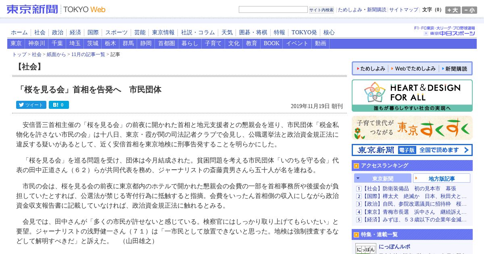
Task: Open ranking 4 青梅市長選 article
Action: pyautogui.click(x=415, y=212)
